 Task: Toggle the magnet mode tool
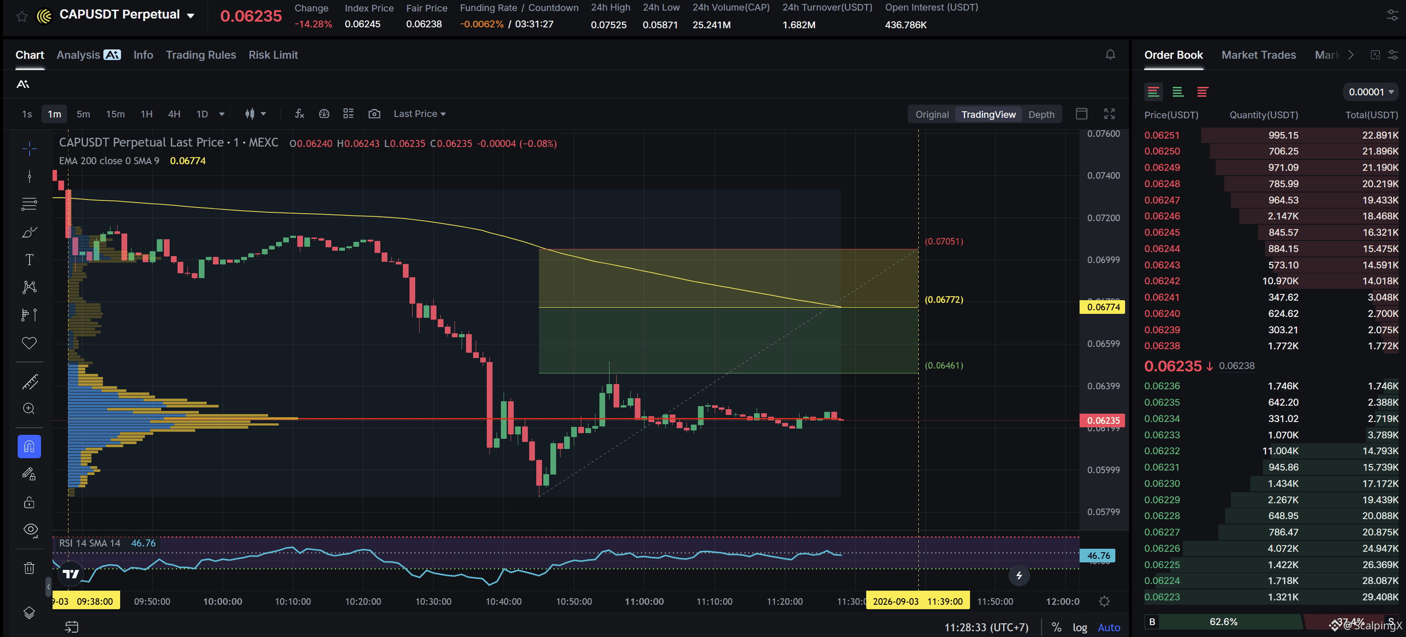tap(30, 447)
